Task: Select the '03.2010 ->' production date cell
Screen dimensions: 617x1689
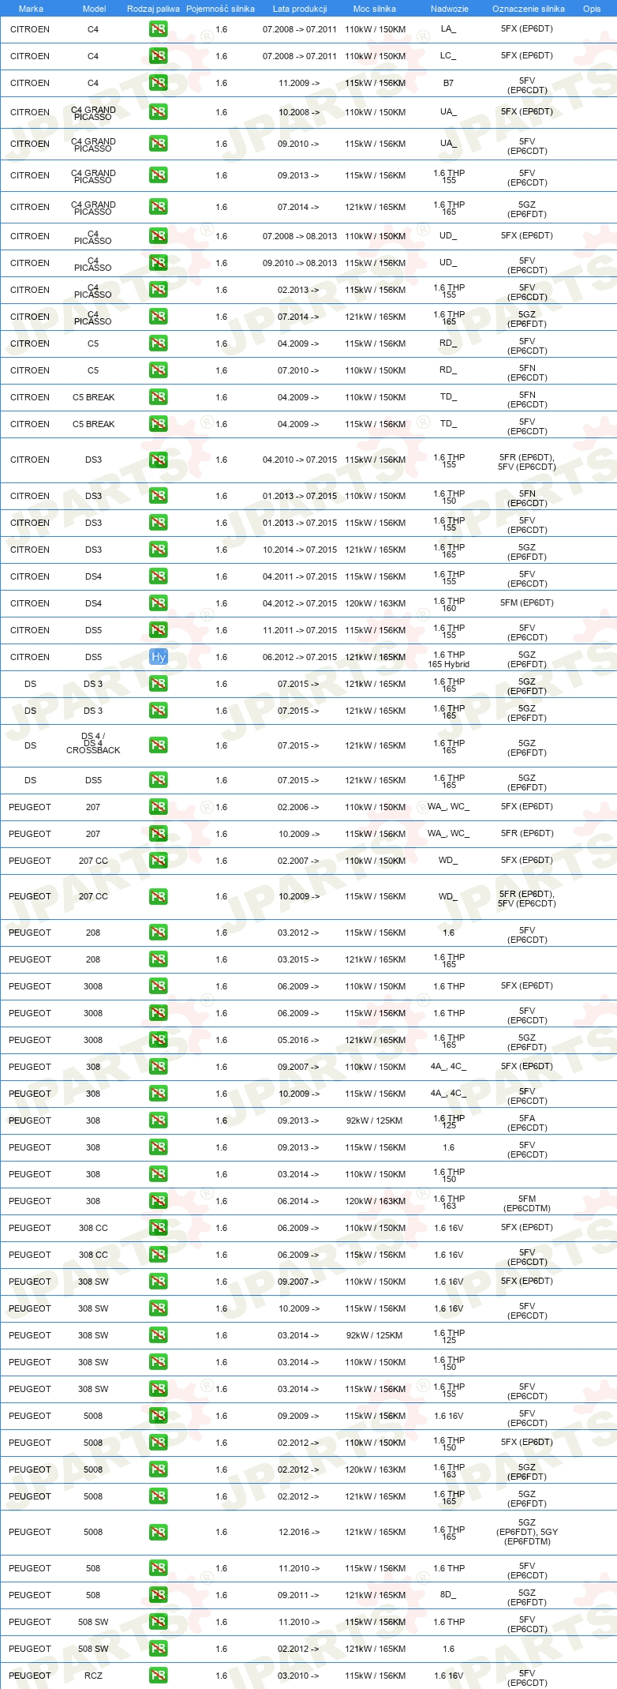Action: 298,1676
